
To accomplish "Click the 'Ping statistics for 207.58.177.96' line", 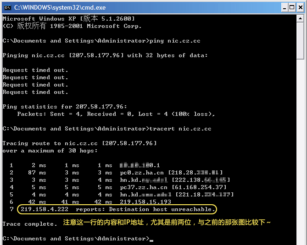I will pyautogui.click(x=64, y=107).
